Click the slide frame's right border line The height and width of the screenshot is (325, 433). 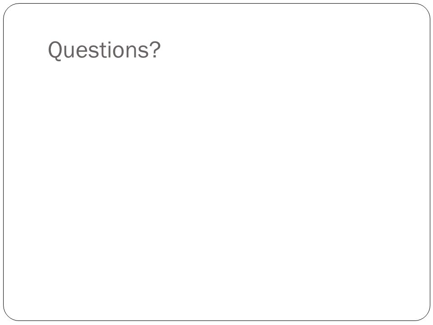pos(430,162)
